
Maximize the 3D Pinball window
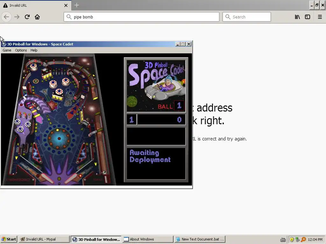click(183, 44)
